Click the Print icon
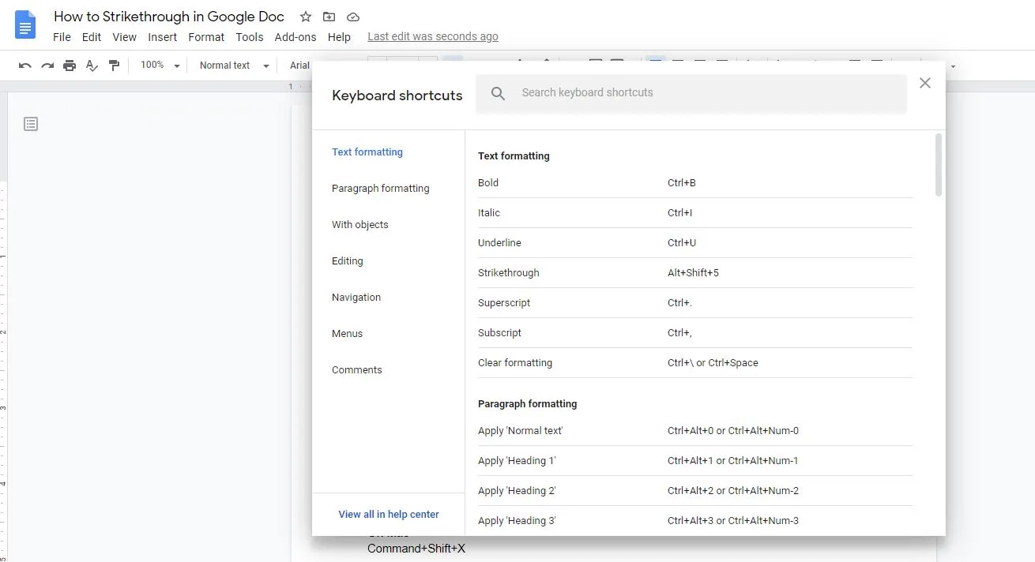 click(x=70, y=66)
